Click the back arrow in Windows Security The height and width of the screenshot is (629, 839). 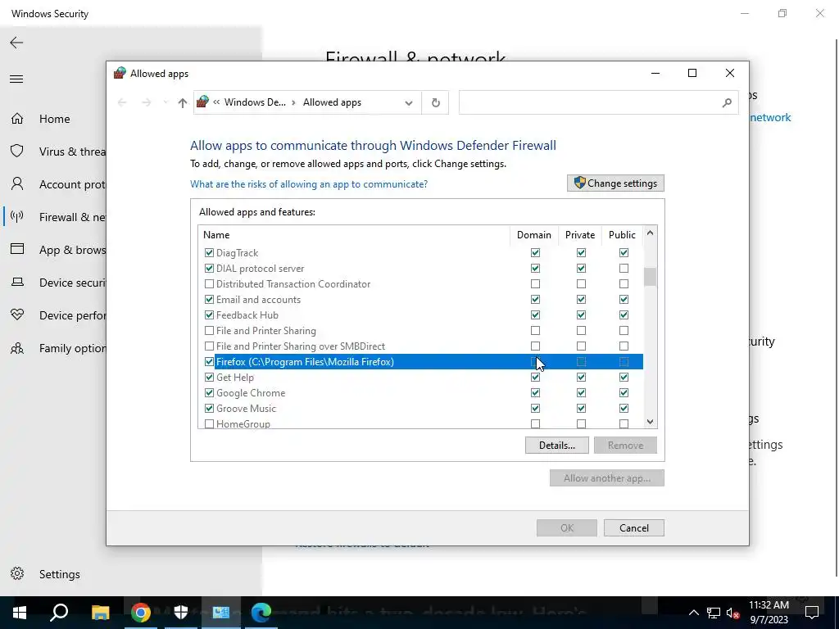click(x=16, y=43)
